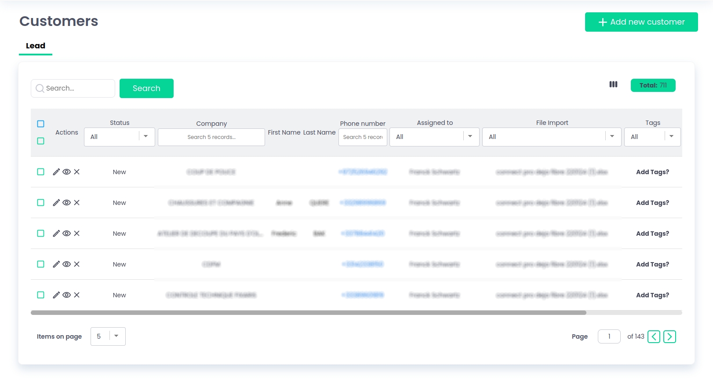
Task: Click the X delete icon in third row
Action: tap(76, 234)
